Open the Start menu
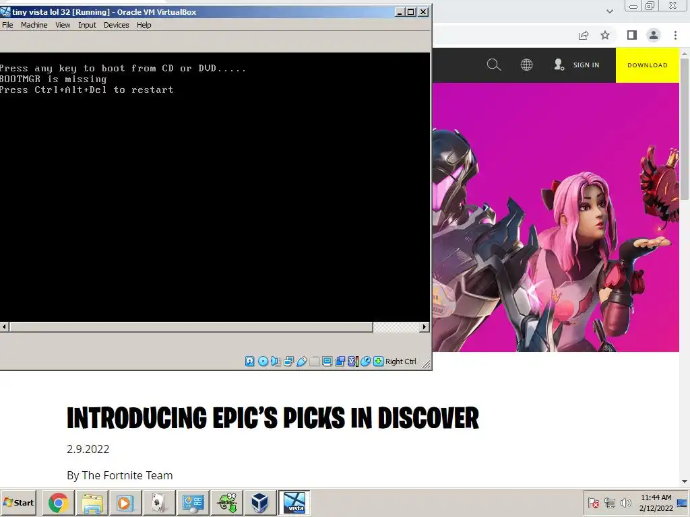 click(x=19, y=502)
